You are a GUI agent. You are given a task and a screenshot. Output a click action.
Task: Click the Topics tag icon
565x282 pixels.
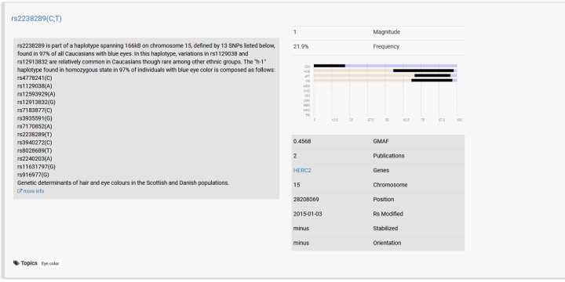[16, 263]
